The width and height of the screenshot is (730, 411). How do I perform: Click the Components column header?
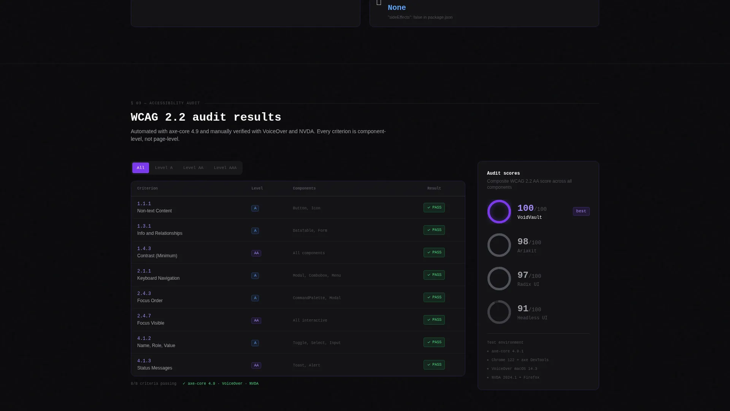tap(304, 188)
